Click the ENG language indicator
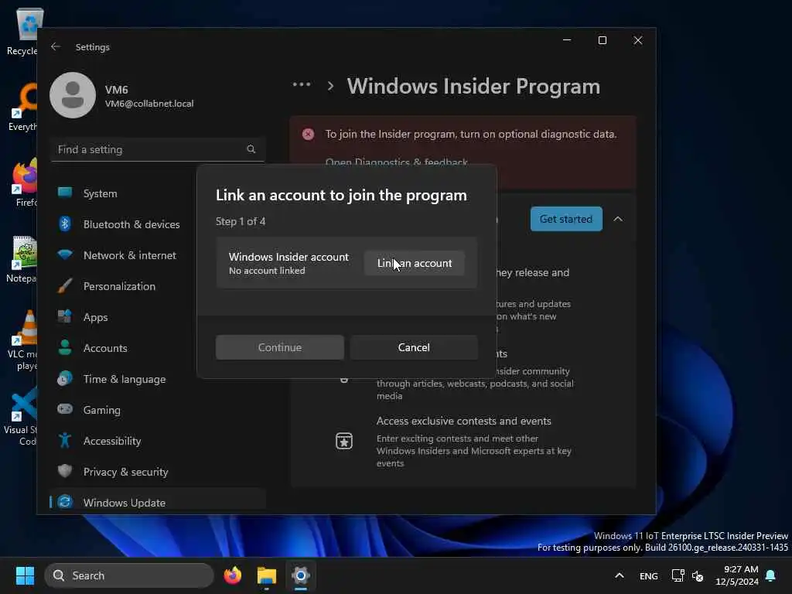 click(x=649, y=575)
